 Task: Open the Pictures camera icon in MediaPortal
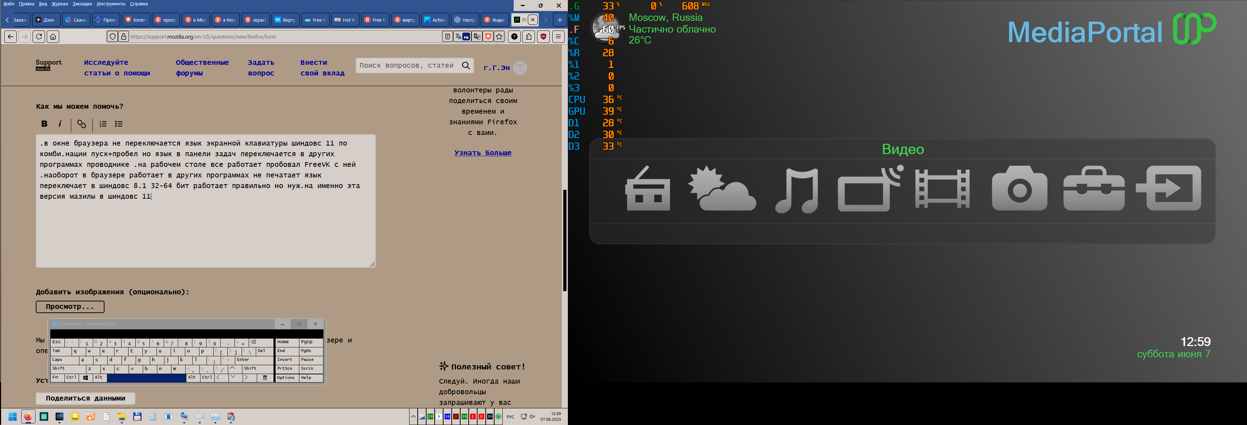[1020, 188]
